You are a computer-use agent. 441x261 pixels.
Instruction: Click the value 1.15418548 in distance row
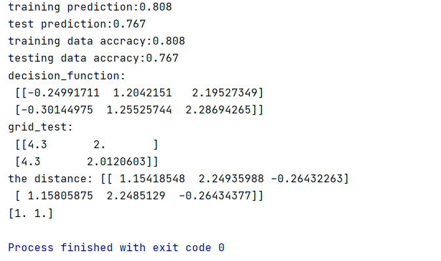pos(152,179)
